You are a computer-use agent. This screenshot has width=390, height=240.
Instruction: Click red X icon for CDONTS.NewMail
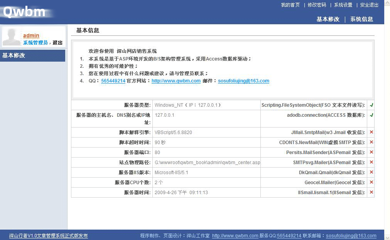371,142
